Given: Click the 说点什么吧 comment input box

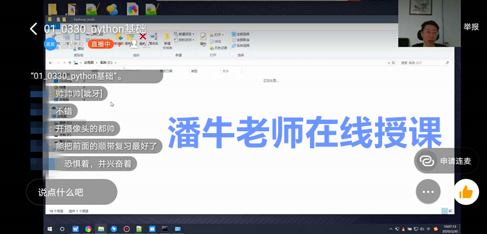Looking at the screenshot, I should click(72, 192).
